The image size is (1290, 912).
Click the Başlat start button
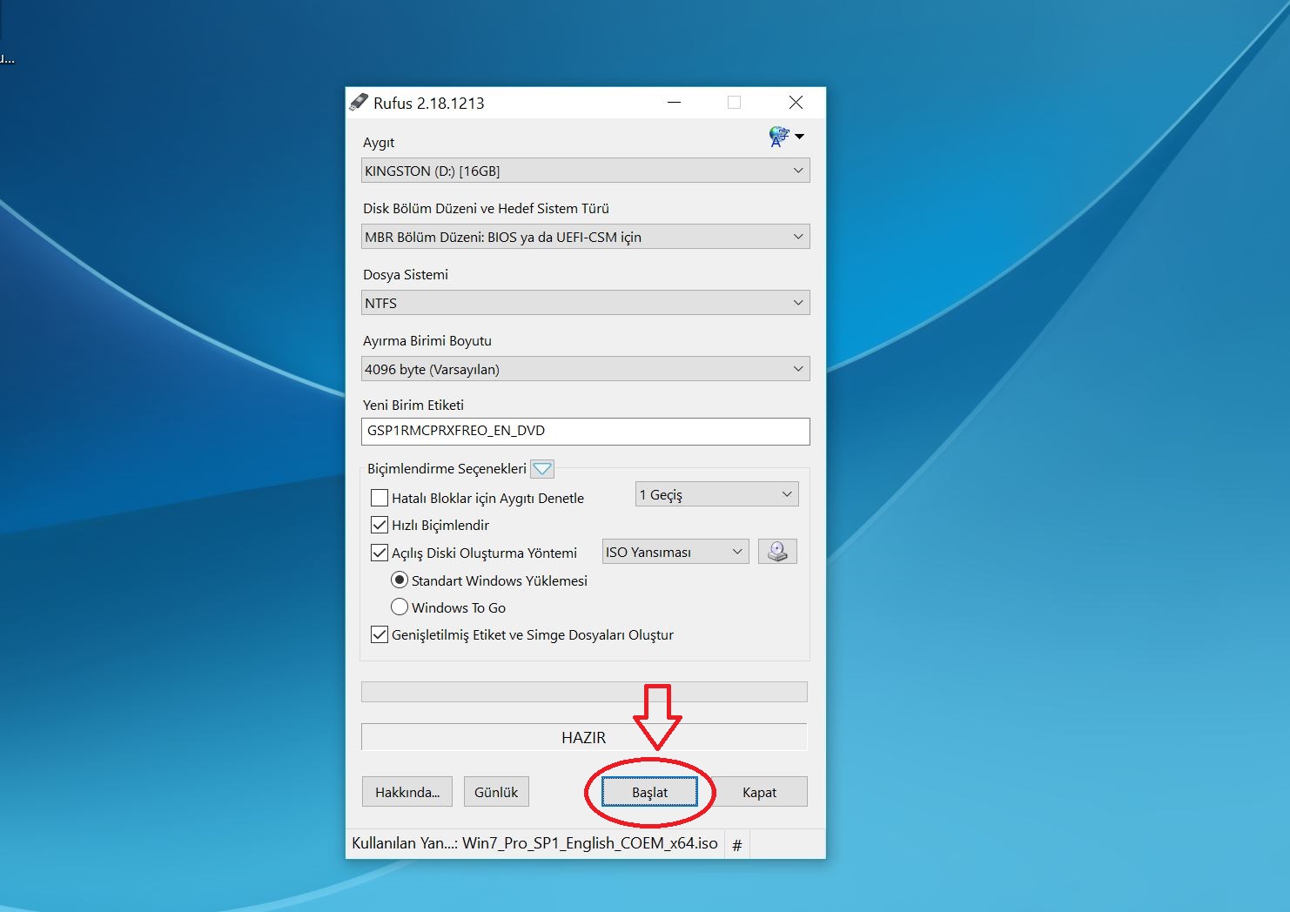649,792
